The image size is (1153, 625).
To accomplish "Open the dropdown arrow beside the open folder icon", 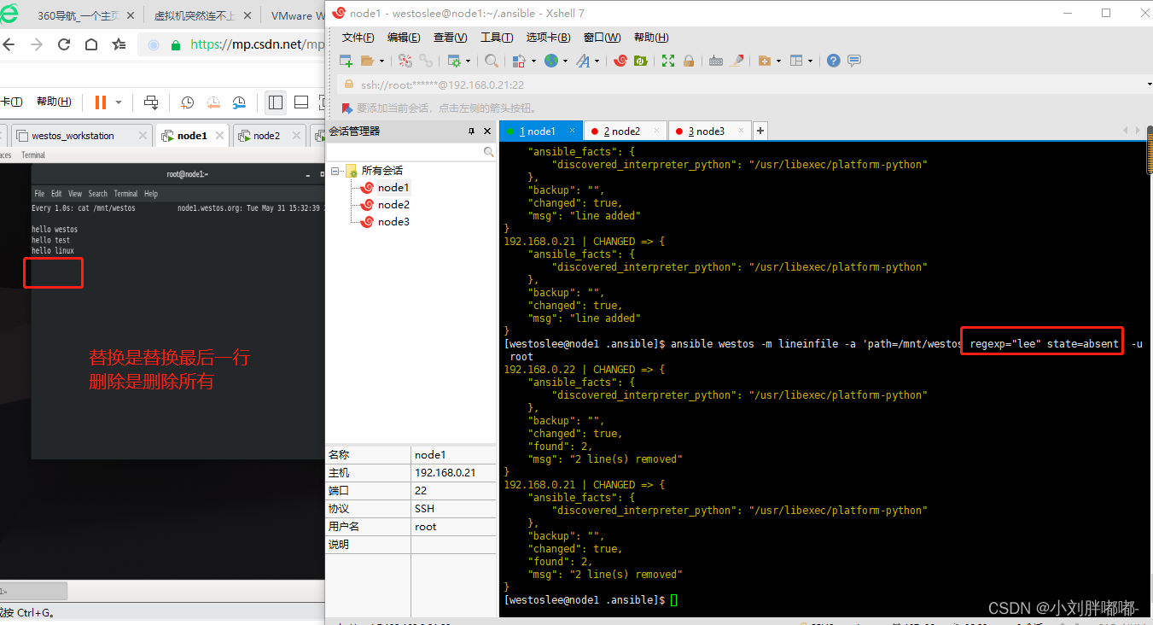I will [x=381, y=61].
